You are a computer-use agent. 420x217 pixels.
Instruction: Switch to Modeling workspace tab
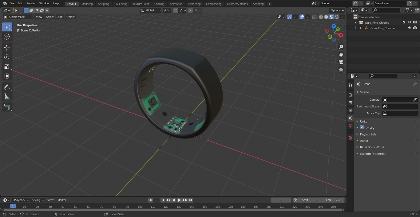tap(87, 4)
